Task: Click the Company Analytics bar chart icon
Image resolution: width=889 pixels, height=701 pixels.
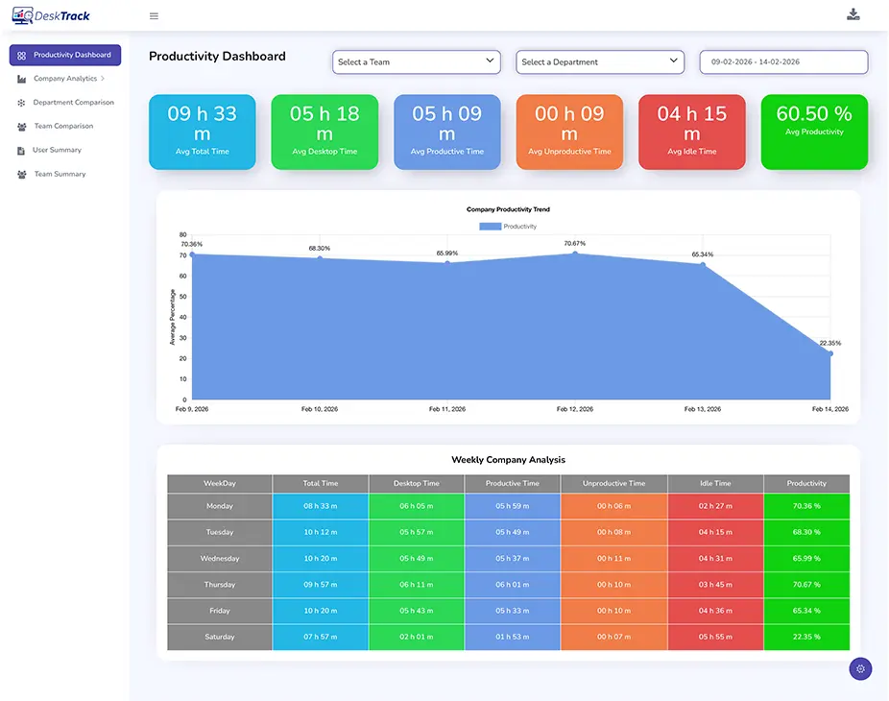Action: pos(20,79)
